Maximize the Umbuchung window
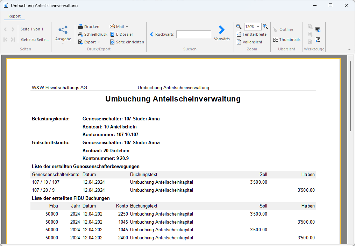The image size is (355, 246). point(331,5)
